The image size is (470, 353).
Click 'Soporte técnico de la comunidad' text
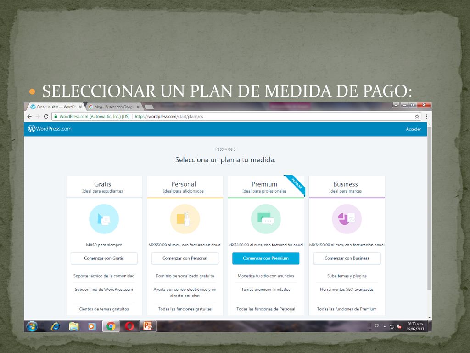(x=104, y=276)
